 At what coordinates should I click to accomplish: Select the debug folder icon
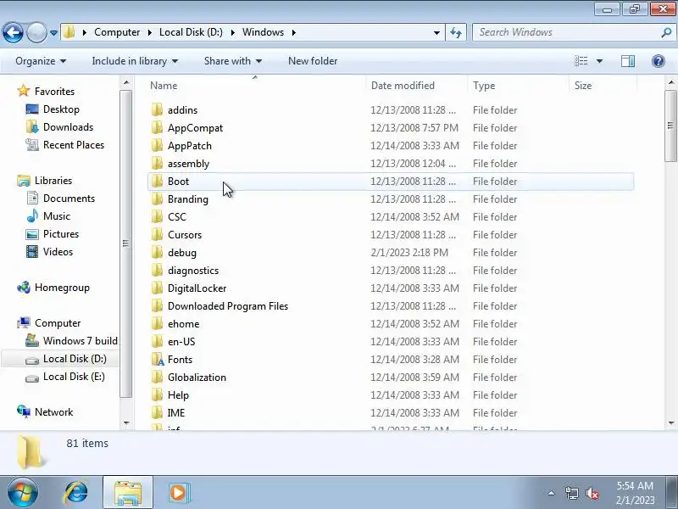pos(157,252)
